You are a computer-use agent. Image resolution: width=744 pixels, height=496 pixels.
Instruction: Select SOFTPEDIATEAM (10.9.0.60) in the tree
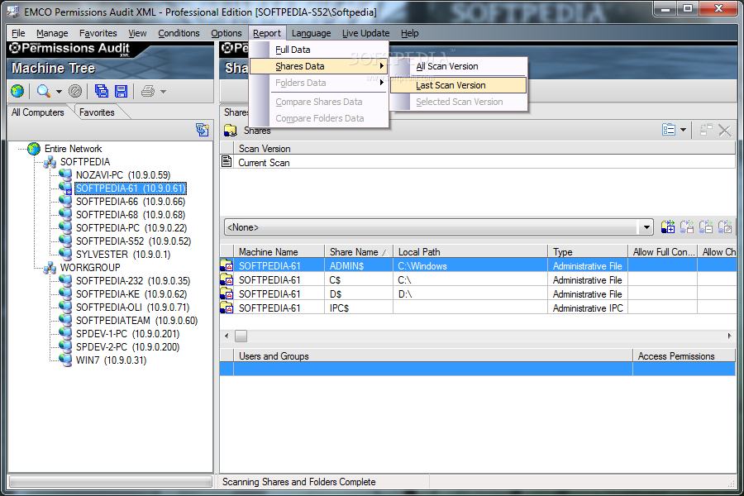pyautogui.click(x=136, y=321)
